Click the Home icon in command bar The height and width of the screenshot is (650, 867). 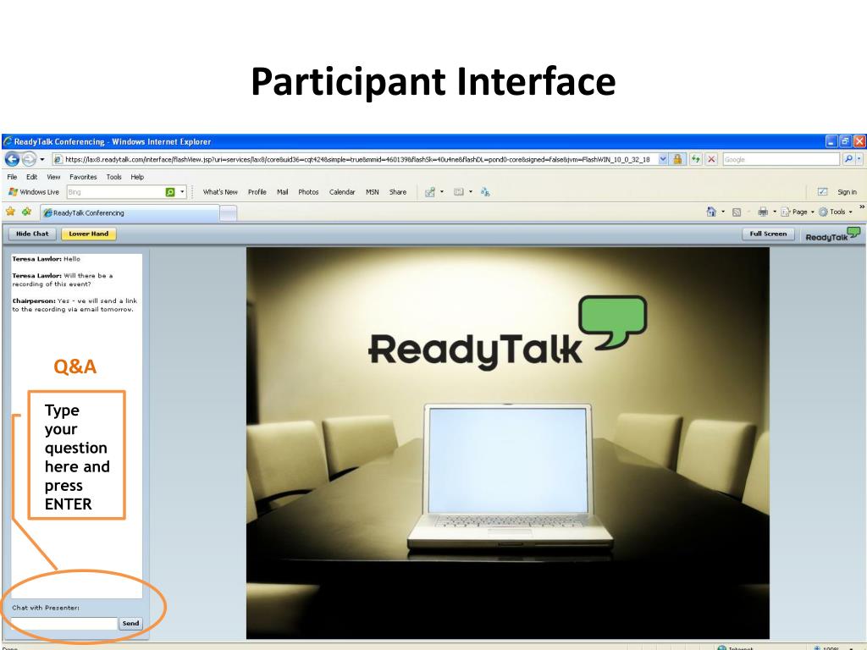(711, 212)
